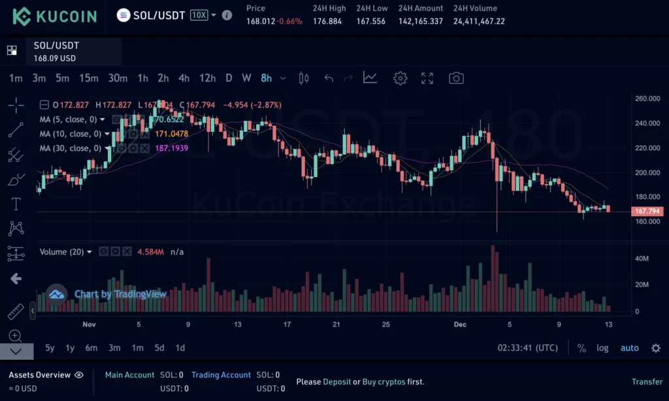Collapse the drawing toolbar with bottom chevron
The height and width of the screenshot is (401, 669).
click(x=16, y=351)
